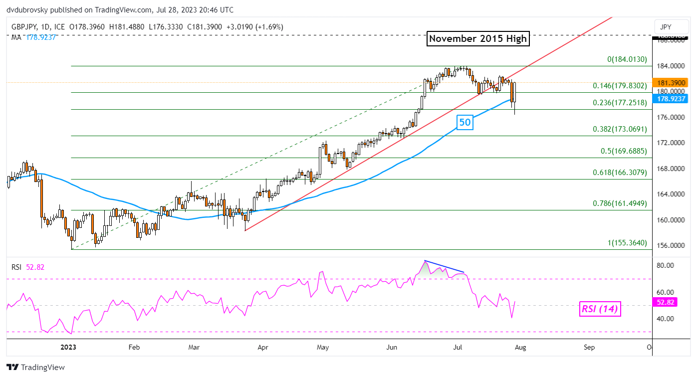Click the Apr date axis label

[262, 348]
